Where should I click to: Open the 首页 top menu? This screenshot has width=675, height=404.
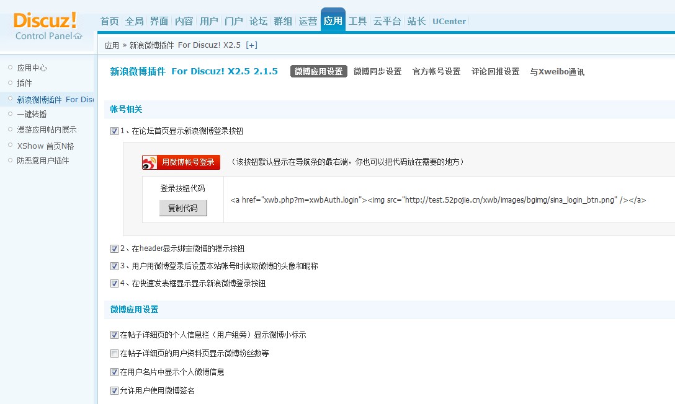(109, 21)
